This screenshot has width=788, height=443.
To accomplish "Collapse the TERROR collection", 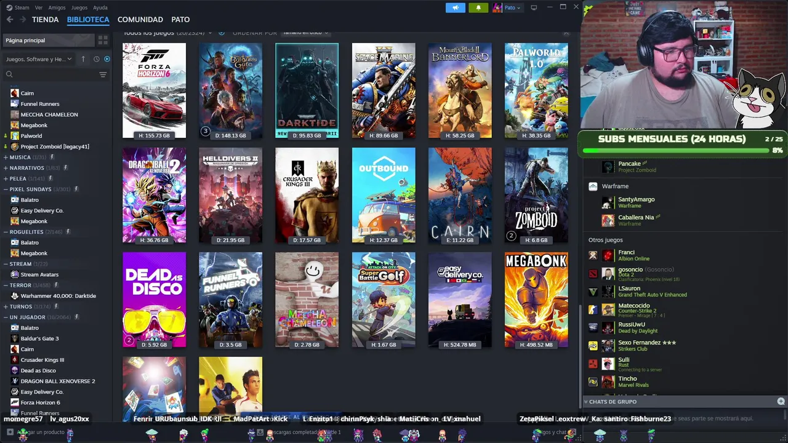I will [x=6, y=285].
